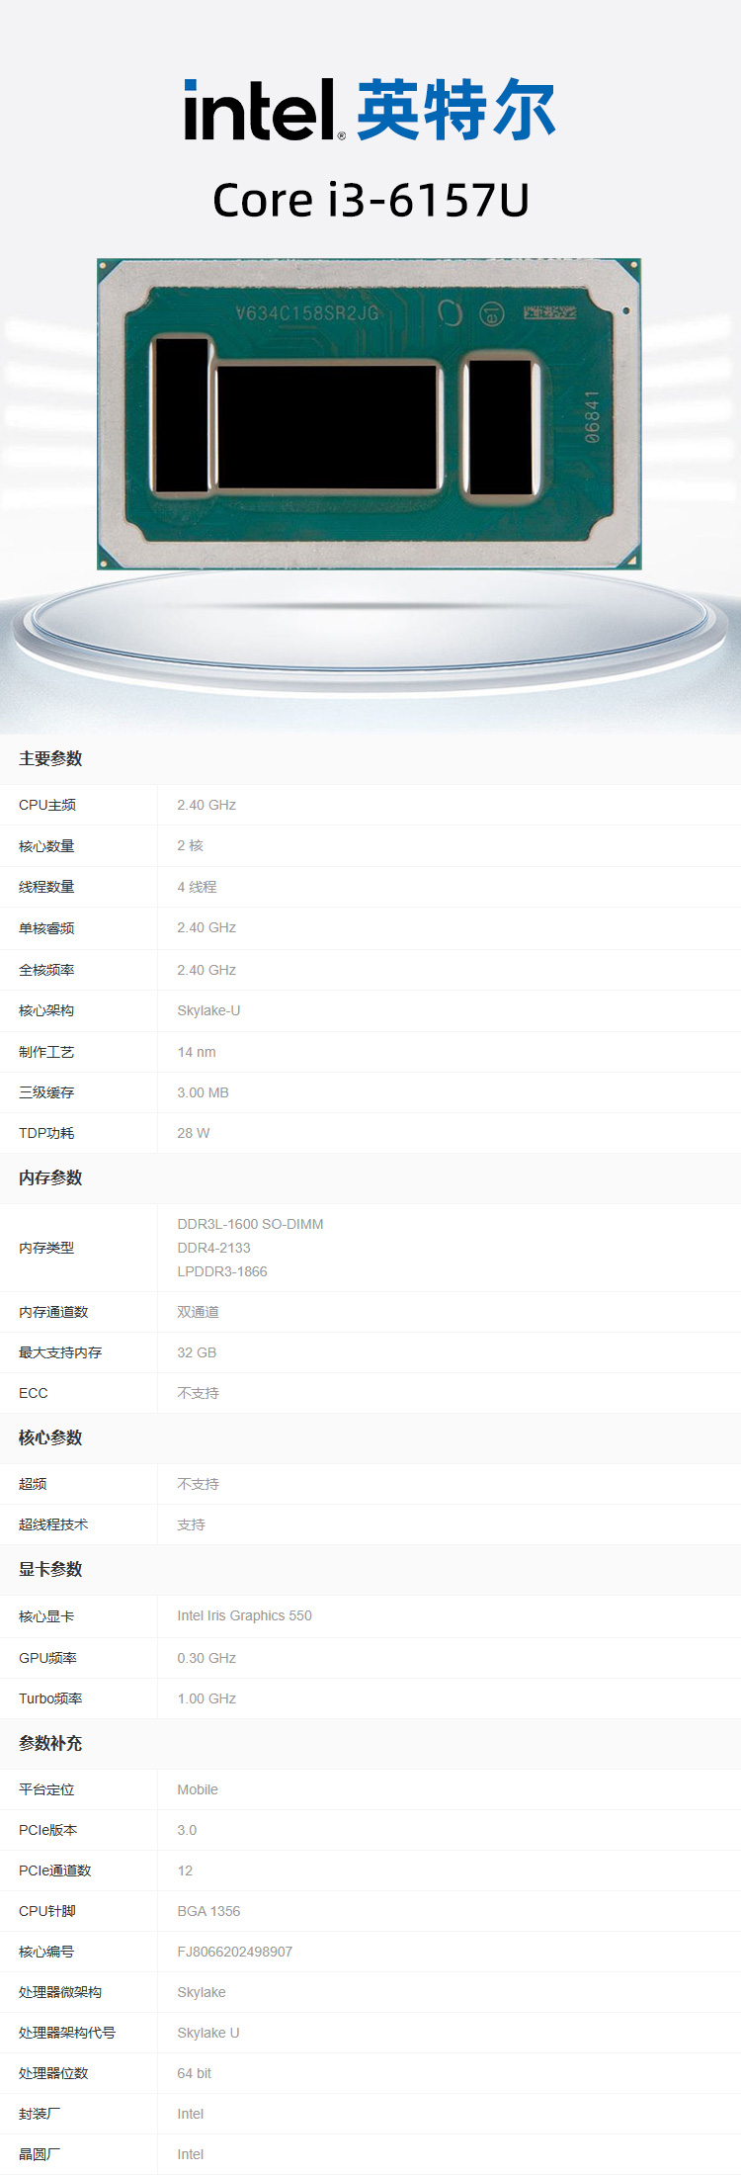Click the ECC row label

coord(34,1393)
